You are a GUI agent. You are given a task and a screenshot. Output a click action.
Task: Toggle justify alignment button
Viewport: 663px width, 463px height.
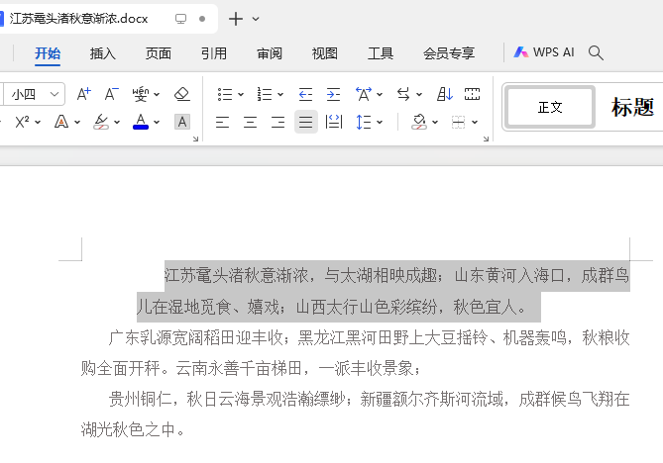tap(305, 123)
